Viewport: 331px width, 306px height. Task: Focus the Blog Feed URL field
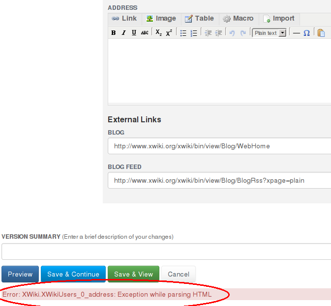[x=219, y=180]
